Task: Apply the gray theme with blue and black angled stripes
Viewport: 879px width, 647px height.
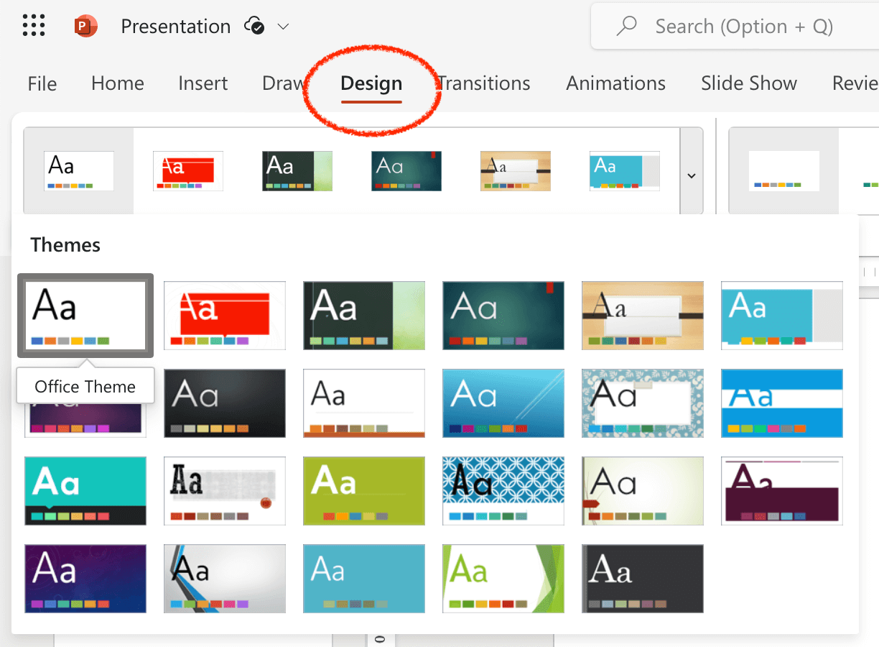Action: tap(225, 579)
